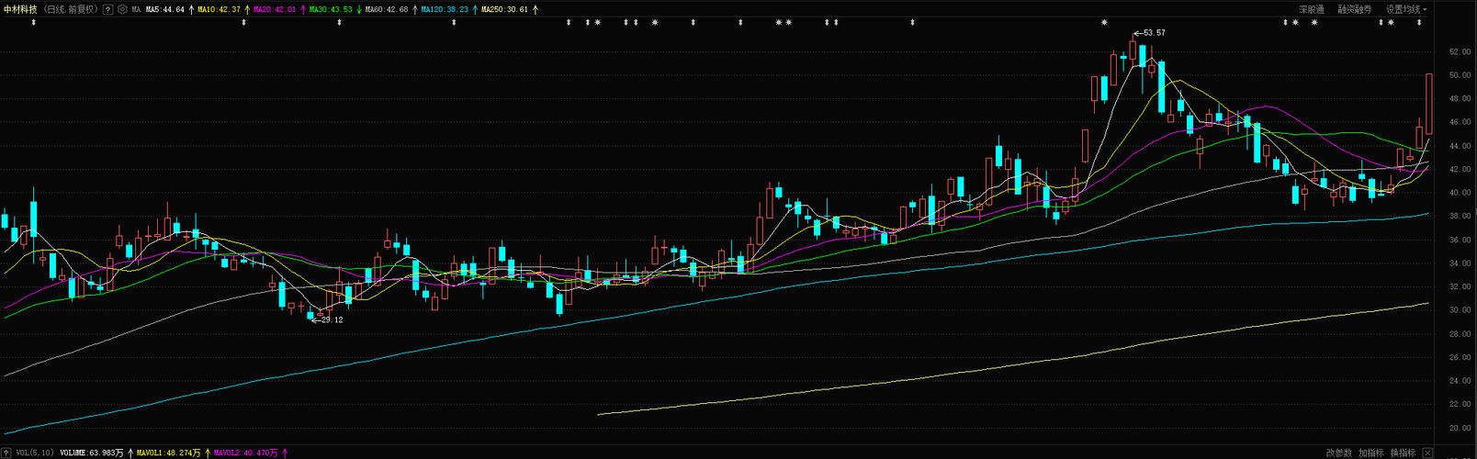Click the MAVOL1:48.274万 value
Image resolution: width=1477 pixels, height=459 pixels.
tap(169, 453)
